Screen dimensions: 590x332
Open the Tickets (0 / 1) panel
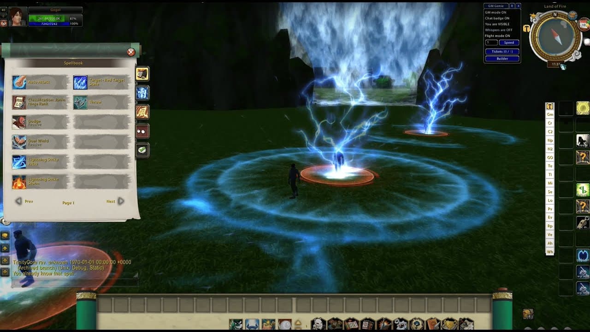502,52
